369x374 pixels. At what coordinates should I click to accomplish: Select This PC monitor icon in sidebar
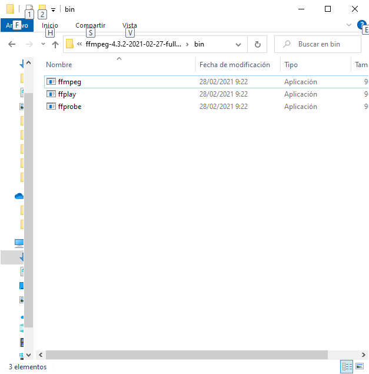(19, 243)
